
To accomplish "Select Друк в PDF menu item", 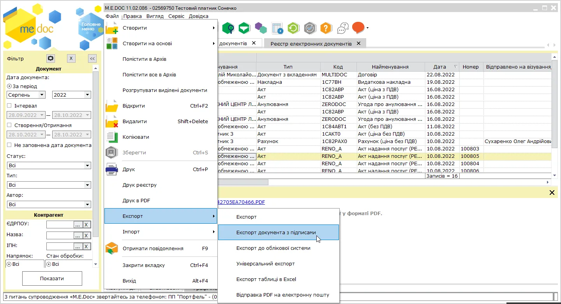I will [161, 201].
